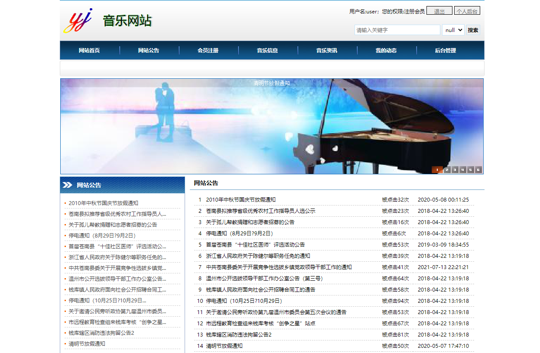Image resolution: width=540 pixels, height=353 pixels.
Task: Open the 后台管理 management menu
Action: 446,50
